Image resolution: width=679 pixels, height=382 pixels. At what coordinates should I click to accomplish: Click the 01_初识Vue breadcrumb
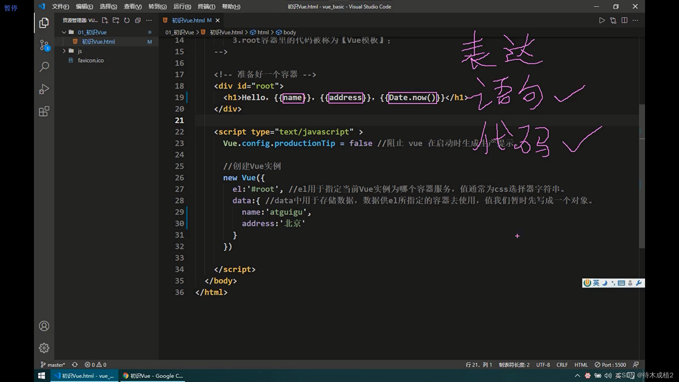click(x=180, y=32)
